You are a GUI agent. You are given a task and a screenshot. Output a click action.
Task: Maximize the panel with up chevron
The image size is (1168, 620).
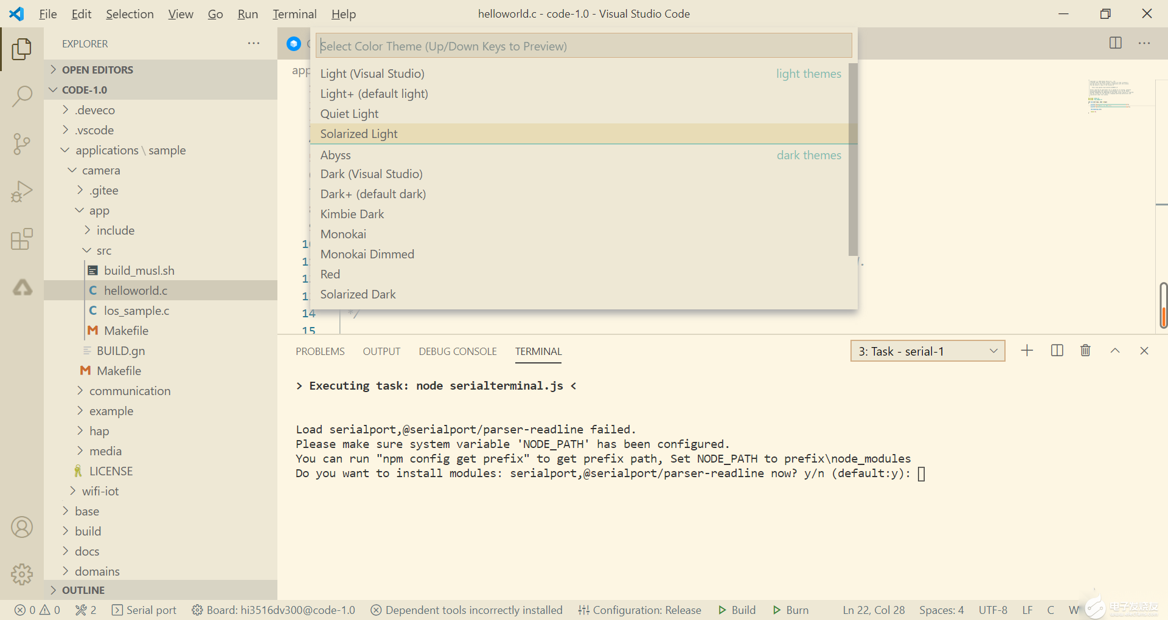pyautogui.click(x=1115, y=351)
